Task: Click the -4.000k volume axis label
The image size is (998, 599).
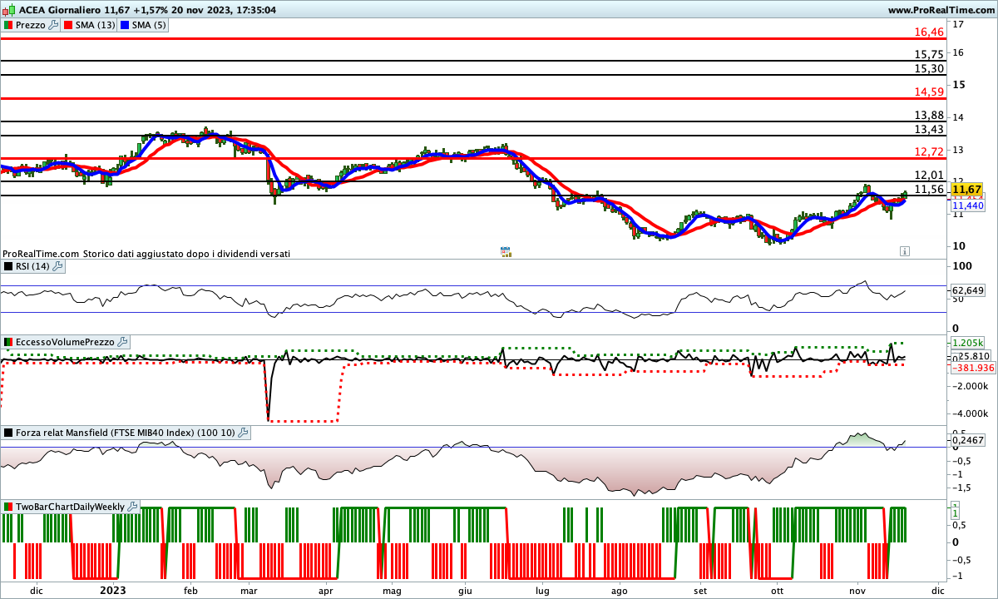Action: coord(969,413)
